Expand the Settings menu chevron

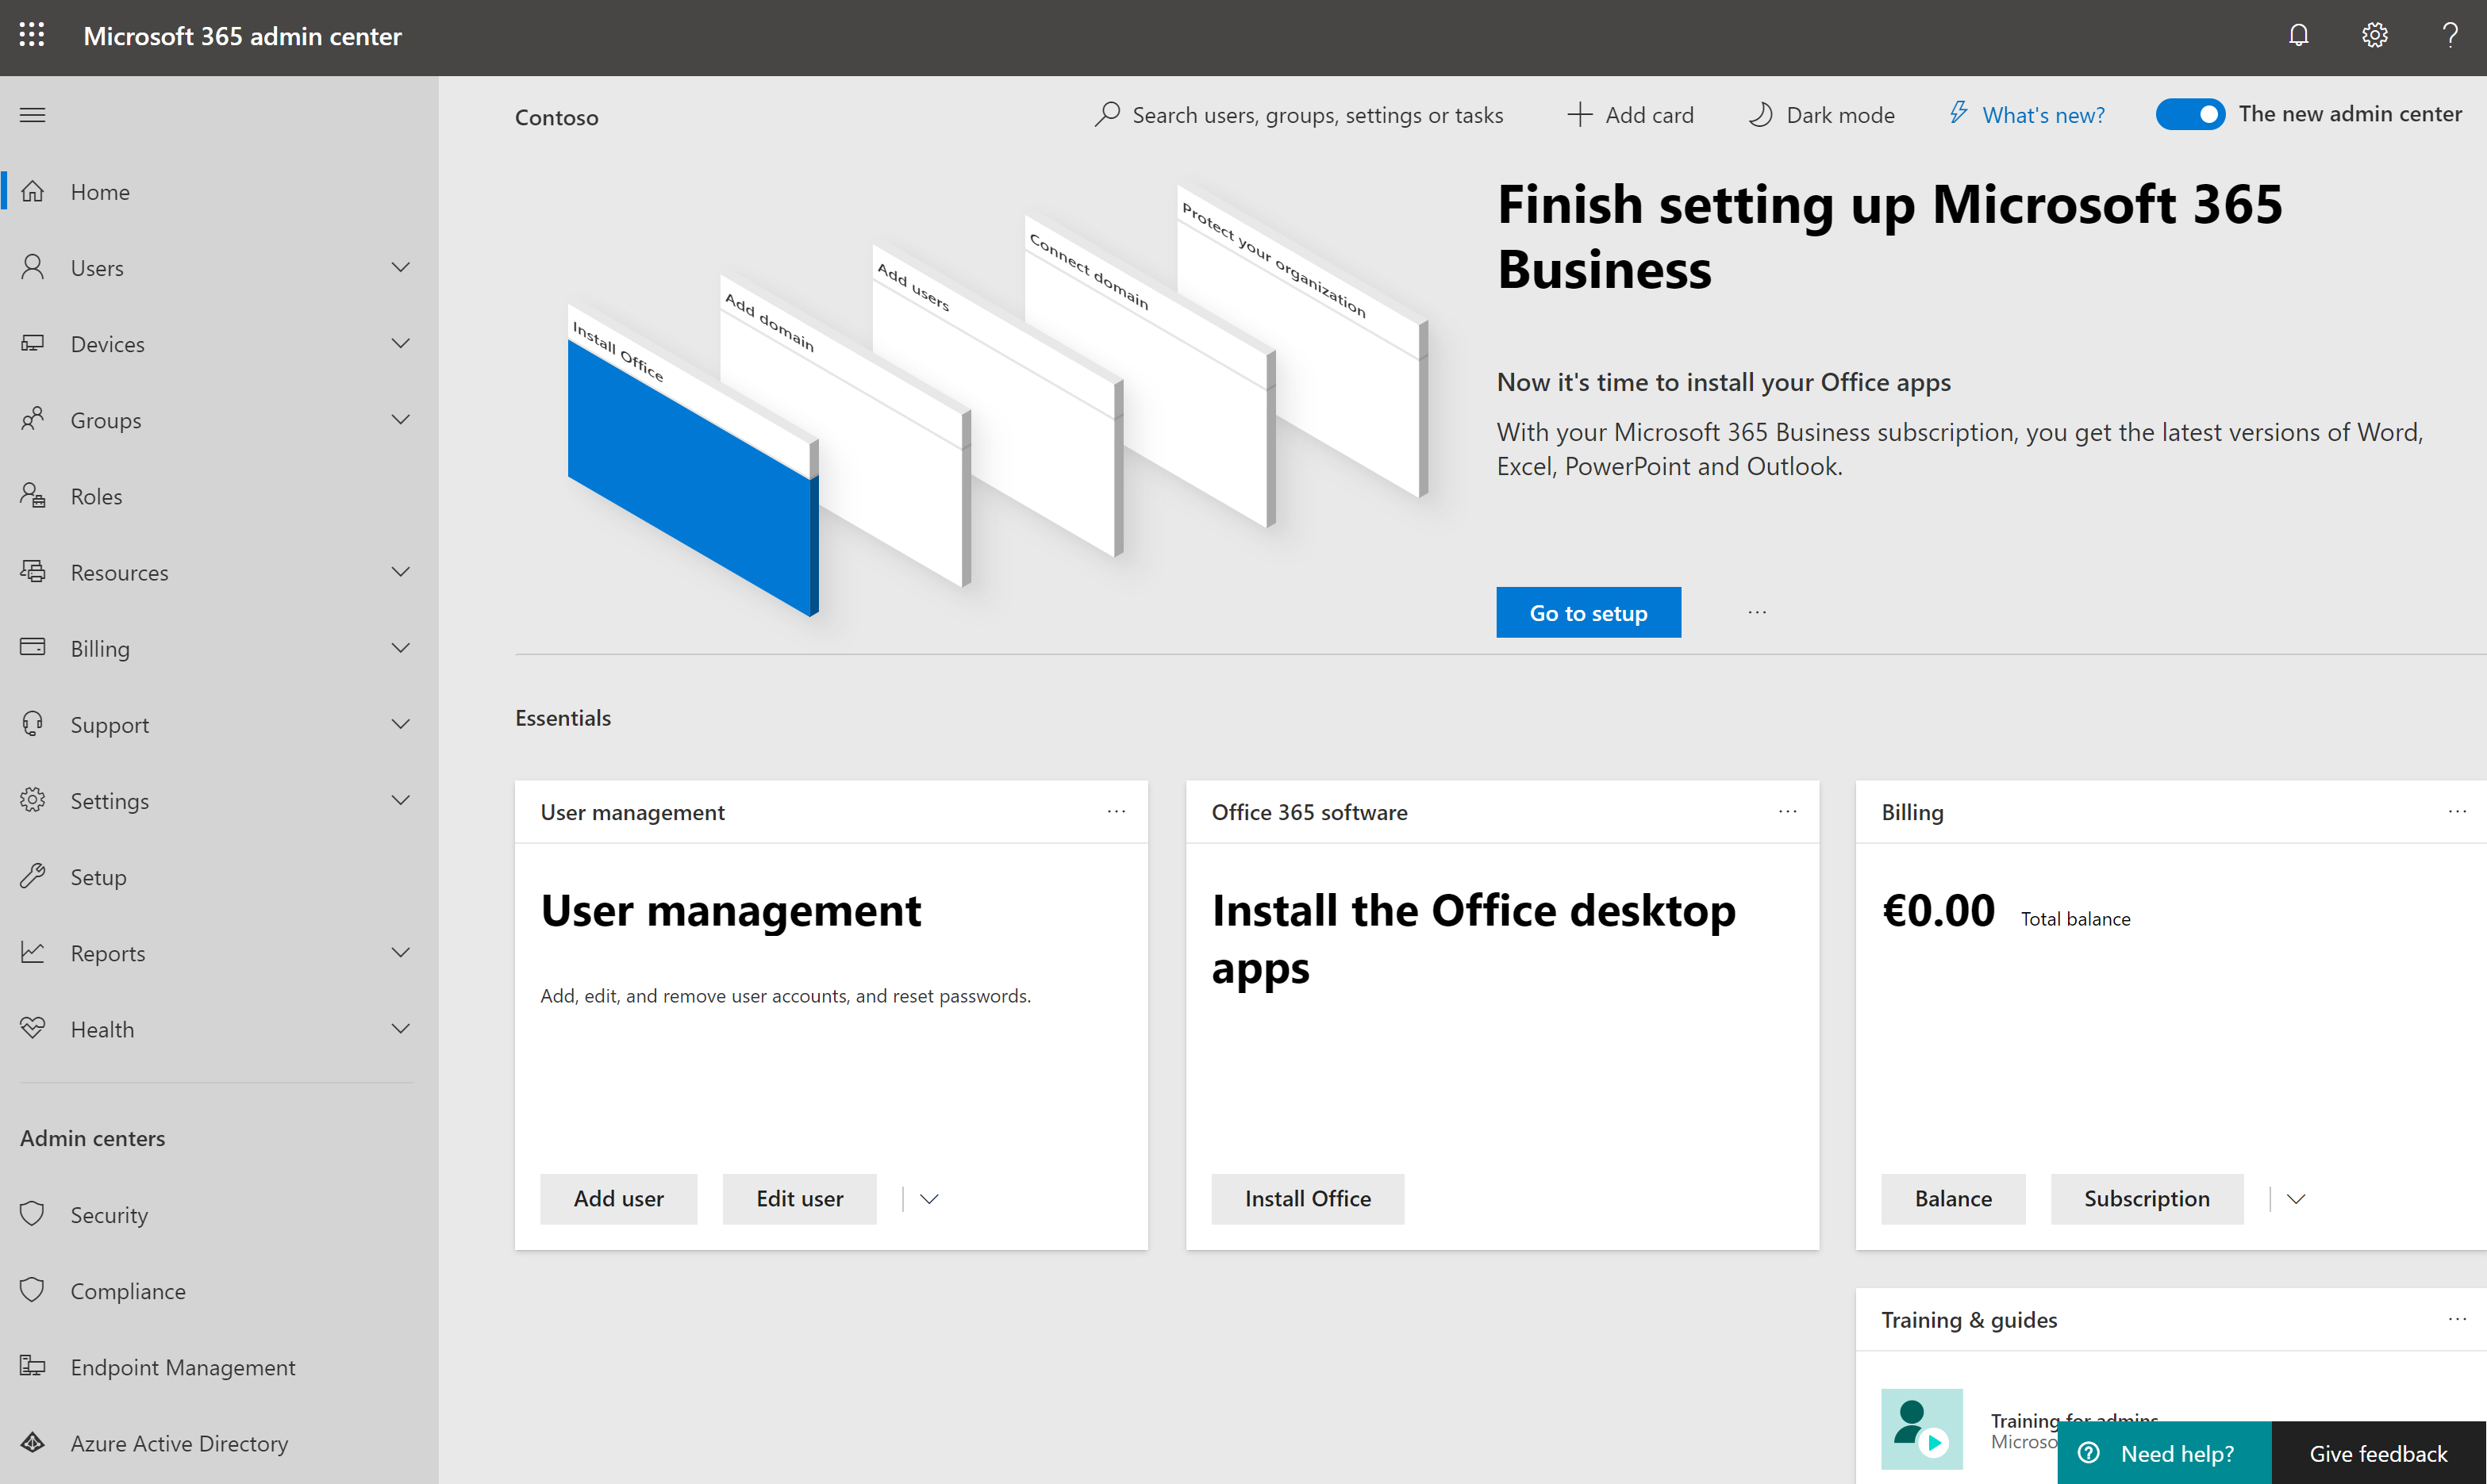click(x=402, y=799)
